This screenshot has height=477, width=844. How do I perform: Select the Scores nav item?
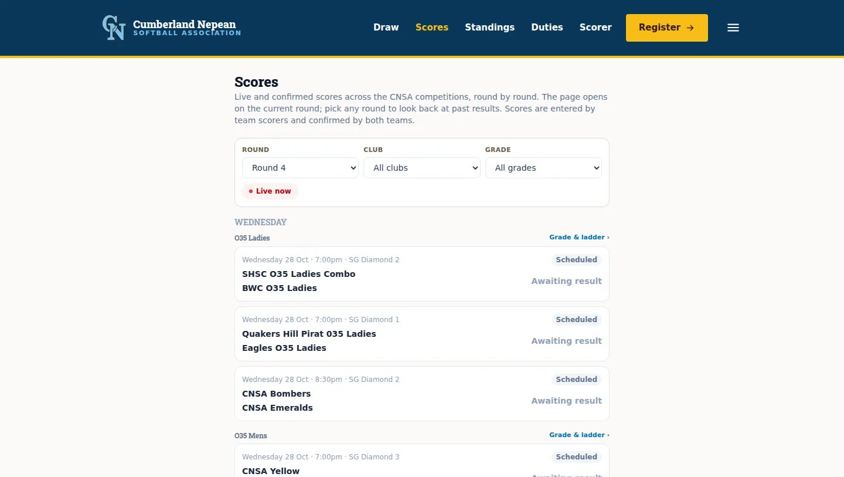[432, 28]
